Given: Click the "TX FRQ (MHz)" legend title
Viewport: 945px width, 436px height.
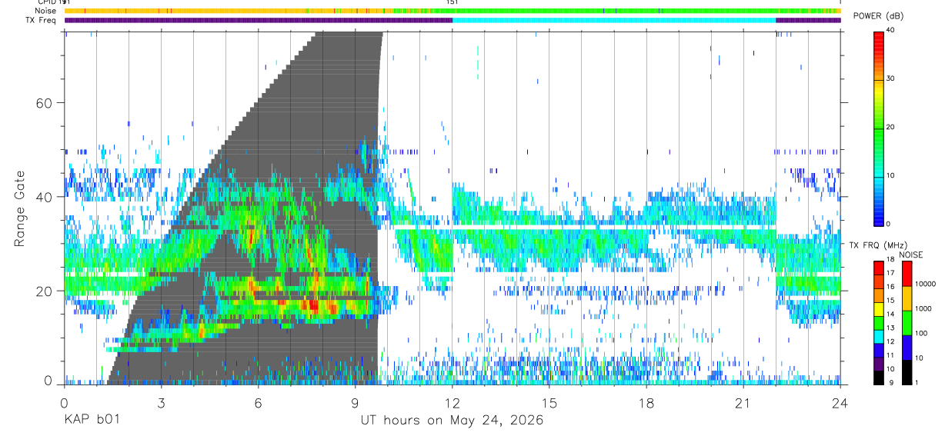Looking at the screenshot, I should (877, 245).
